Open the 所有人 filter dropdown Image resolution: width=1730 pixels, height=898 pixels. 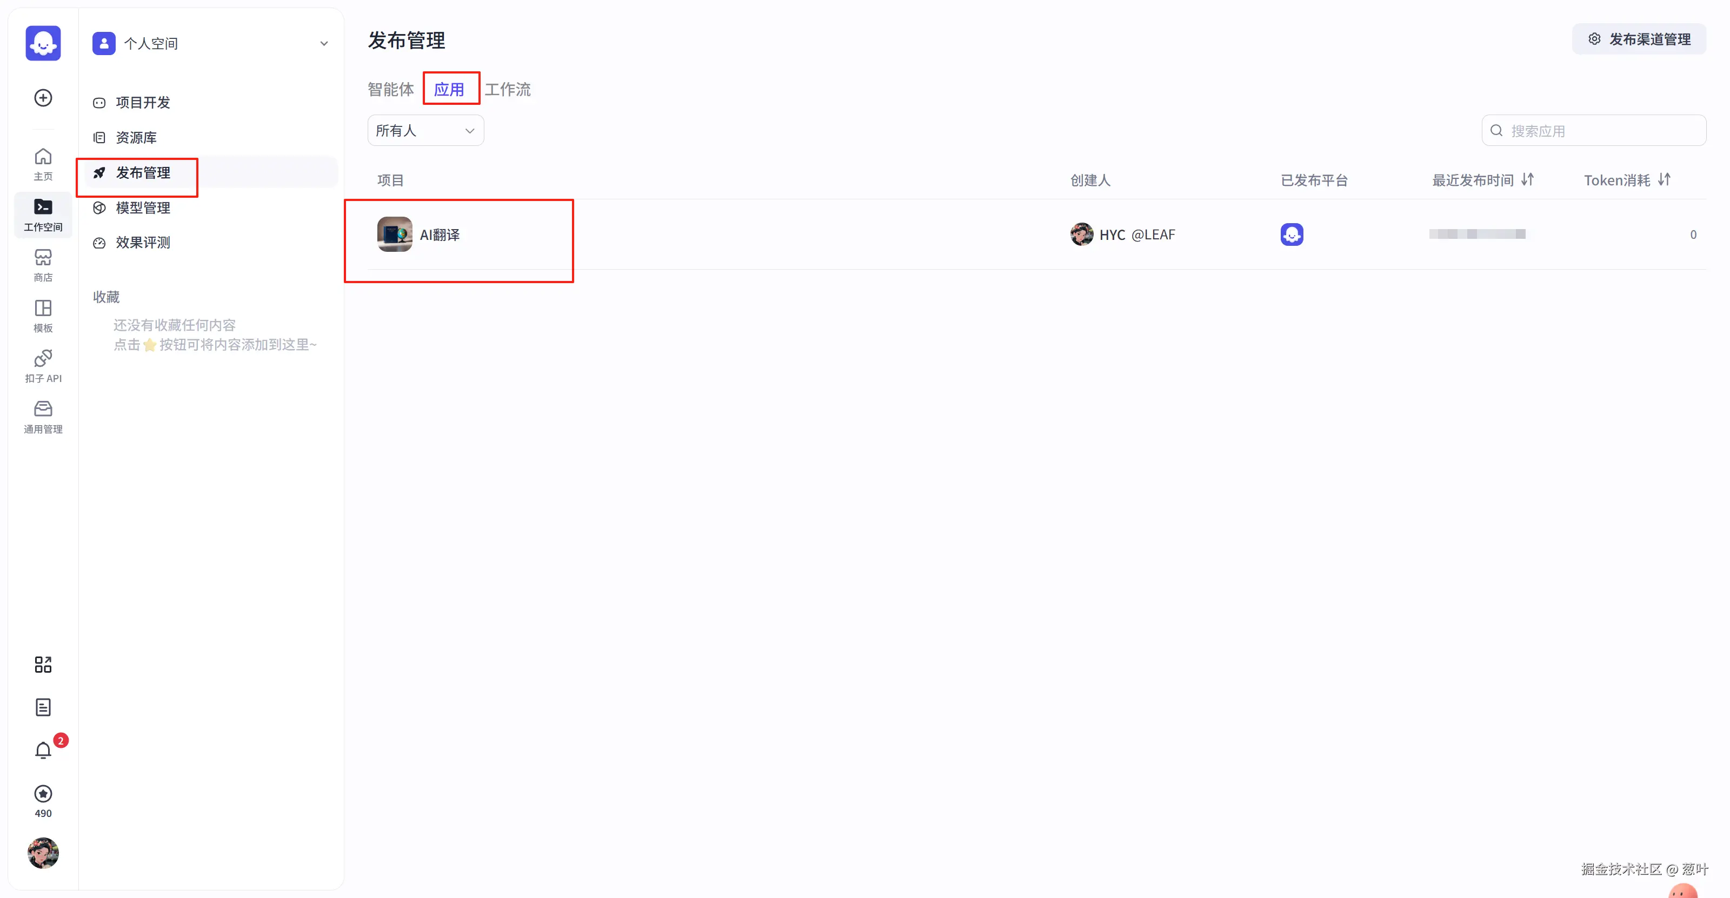425,131
